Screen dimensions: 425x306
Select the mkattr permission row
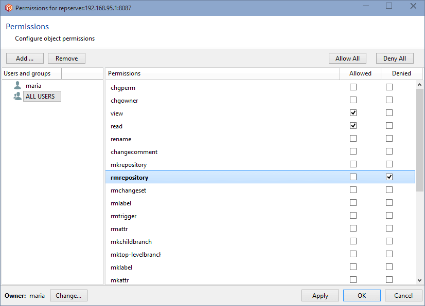tap(260, 280)
